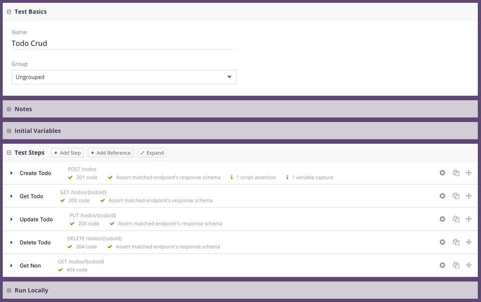Expand the Initial Variables section
This screenshot has width=481, height=302.
click(x=9, y=131)
